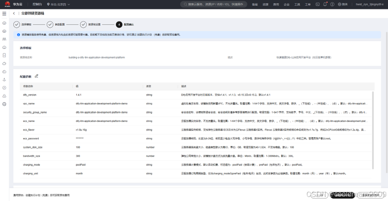Click the first cloud icon below the hamburger menu
Screen dimensions: 388x201
4,23
